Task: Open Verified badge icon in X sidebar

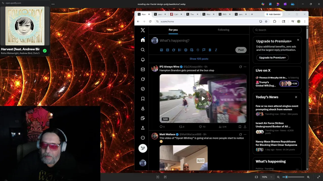Action: (143, 89)
